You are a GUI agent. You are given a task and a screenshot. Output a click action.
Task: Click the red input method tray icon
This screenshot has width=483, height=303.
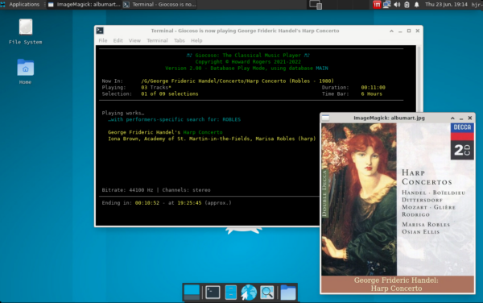[x=377, y=5]
